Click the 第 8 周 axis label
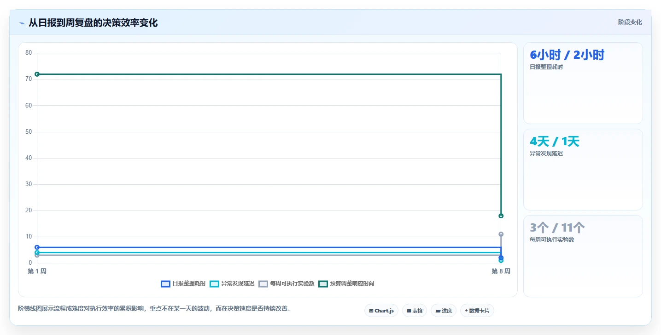The height and width of the screenshot is (335, 661). pos(501,271)
